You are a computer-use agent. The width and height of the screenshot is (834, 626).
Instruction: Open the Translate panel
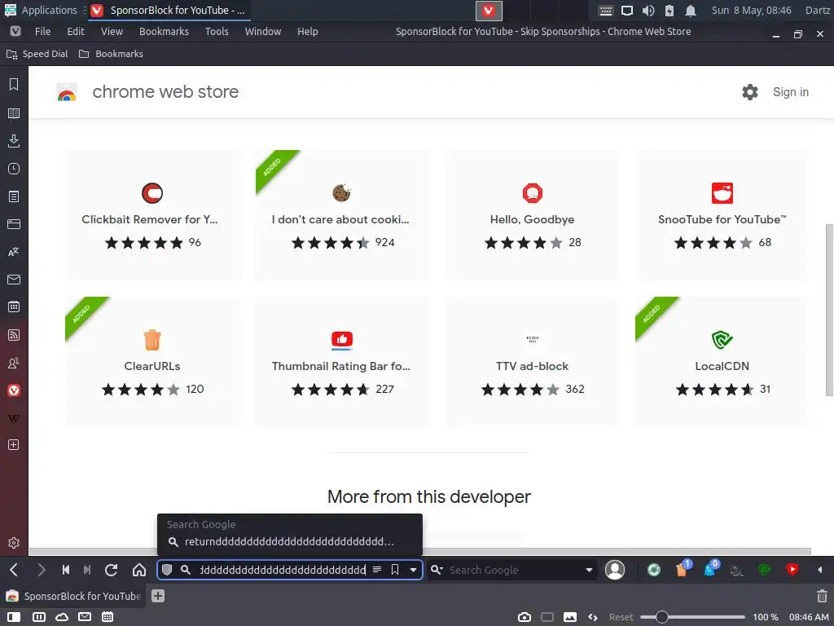[14, 252]
